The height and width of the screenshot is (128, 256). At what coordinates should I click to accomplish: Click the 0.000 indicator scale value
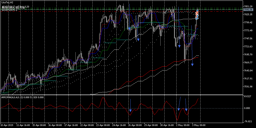pos(247,108)
